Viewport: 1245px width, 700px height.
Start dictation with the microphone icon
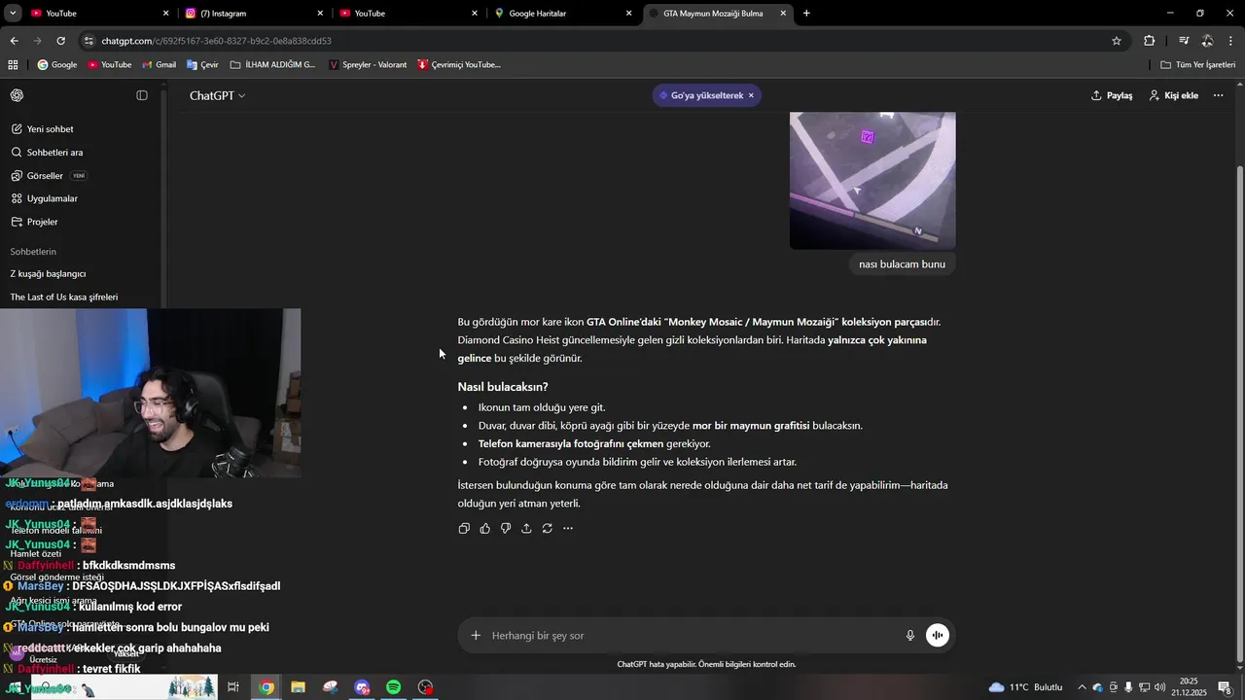[x=910, y=636]
